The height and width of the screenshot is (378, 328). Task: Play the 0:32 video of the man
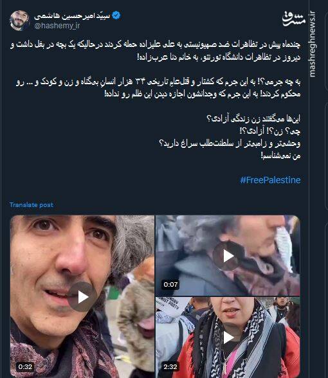coord(82,297)
